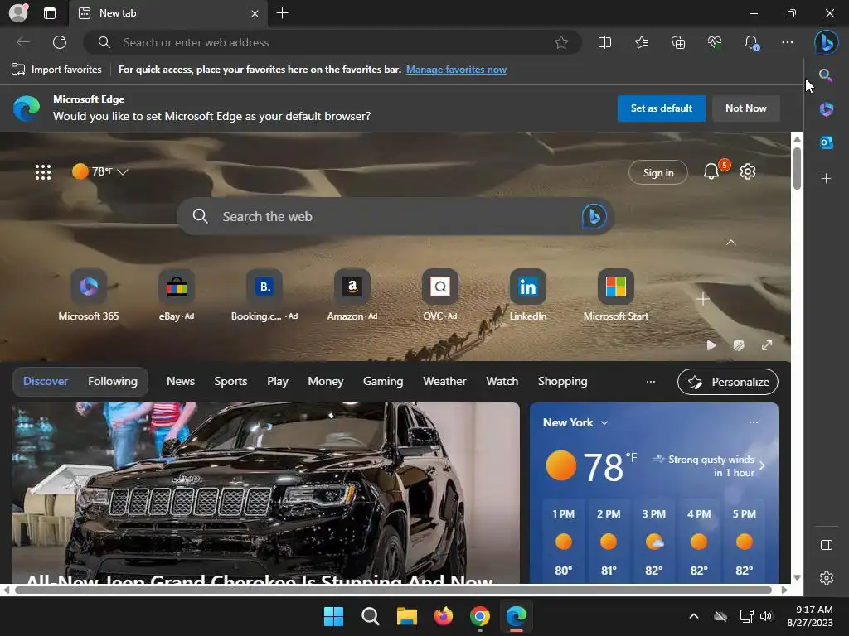This screenshot has height=636, width=849.
Task: Open Manage favorites now link
Action: pyautogui.click(x=456, y=70)
